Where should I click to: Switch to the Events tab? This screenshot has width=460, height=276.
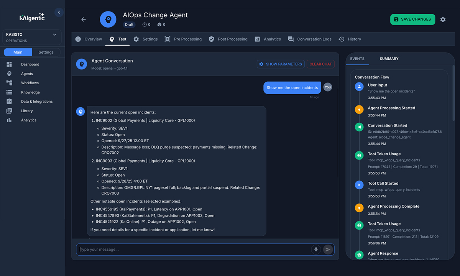(357, 59)
